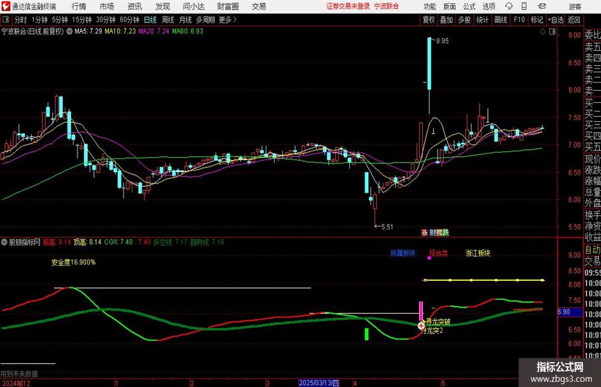Click the MA10: 7.23 value
This screenshot has height=387, width=601.
pyautogui.click(x=120, y=31)
